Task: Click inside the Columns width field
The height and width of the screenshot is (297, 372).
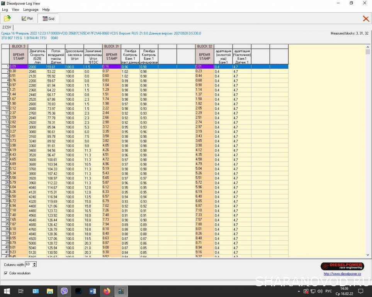Action: pos(28,265)
